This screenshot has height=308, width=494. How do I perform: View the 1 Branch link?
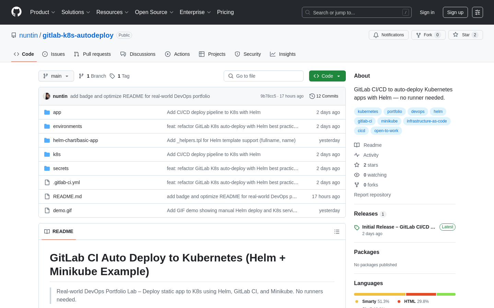point(92,76)
